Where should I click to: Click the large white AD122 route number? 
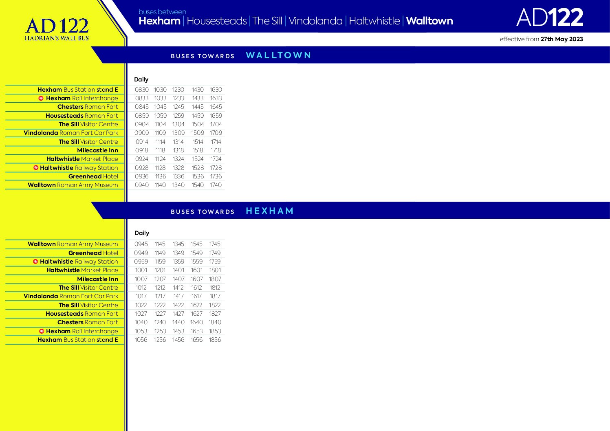[549, 18]
